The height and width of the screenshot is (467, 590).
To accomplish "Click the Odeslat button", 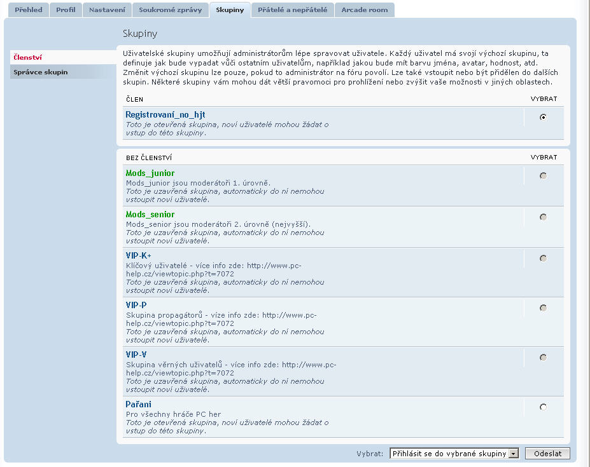I will pyautogui.click(x=547, y=454).
